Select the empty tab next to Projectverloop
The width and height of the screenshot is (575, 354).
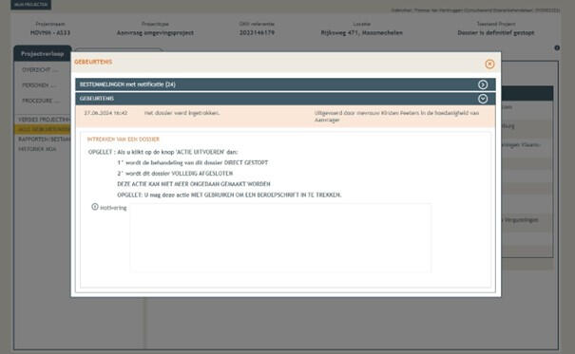[118, 50]
